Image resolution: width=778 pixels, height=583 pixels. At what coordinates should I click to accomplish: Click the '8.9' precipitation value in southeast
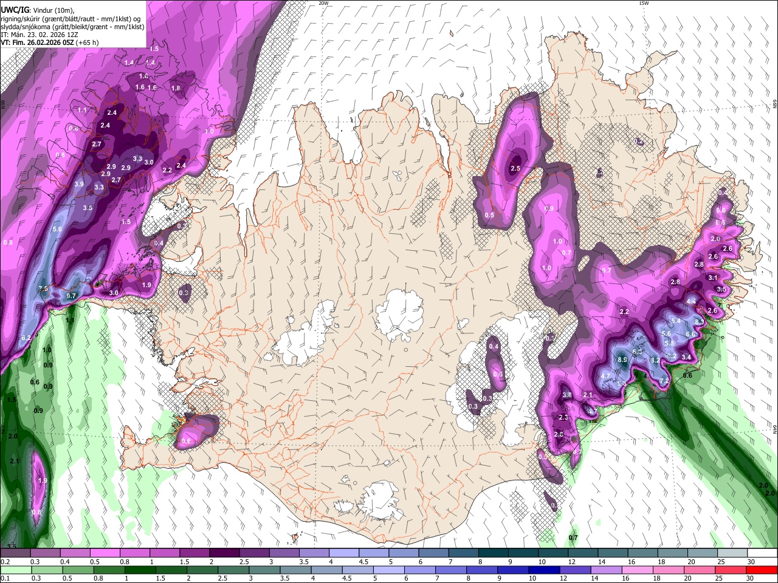click(622, 360)
